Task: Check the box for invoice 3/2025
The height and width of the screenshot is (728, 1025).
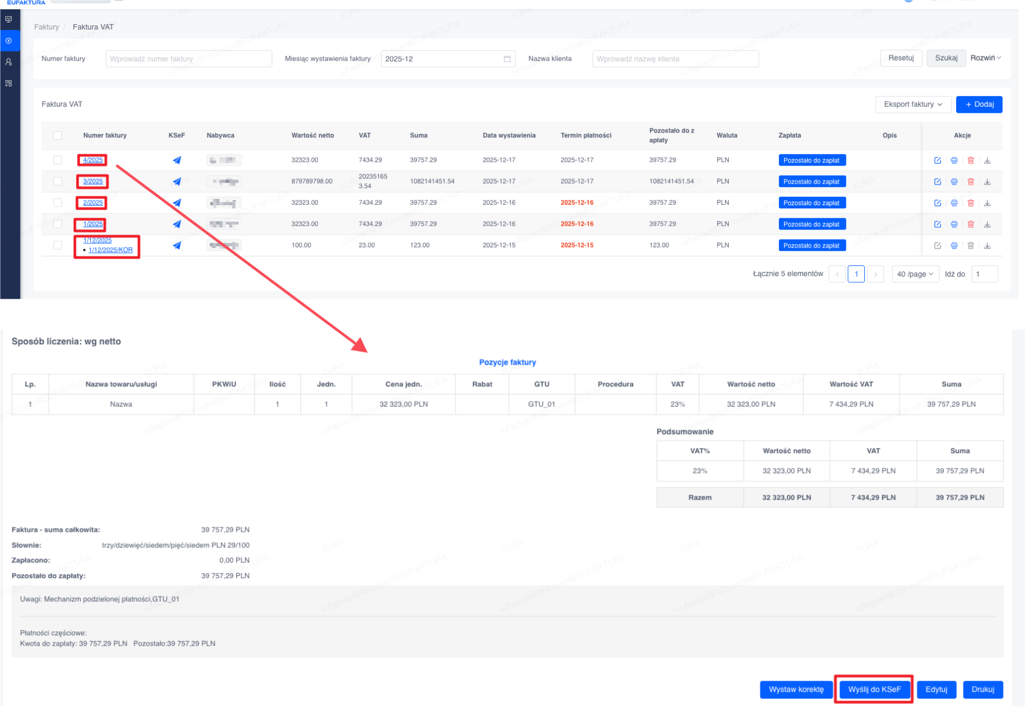Action: pyautogui.click(x=58, y=181)
